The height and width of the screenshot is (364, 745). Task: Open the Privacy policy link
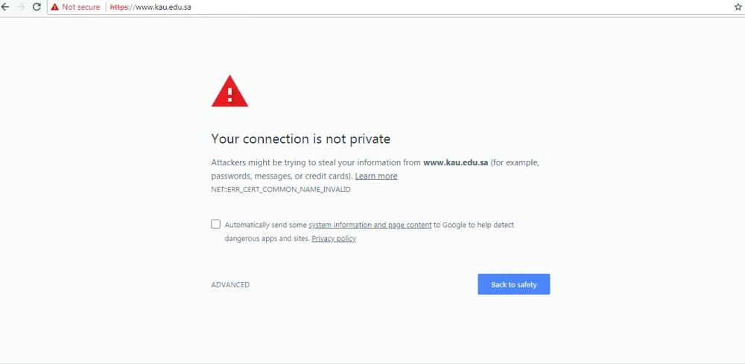tap(334, 239)
